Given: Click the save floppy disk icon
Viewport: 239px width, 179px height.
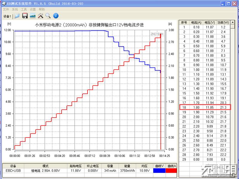Looking at the screenshot, I should pyautogui.click(x=25, y=16).
